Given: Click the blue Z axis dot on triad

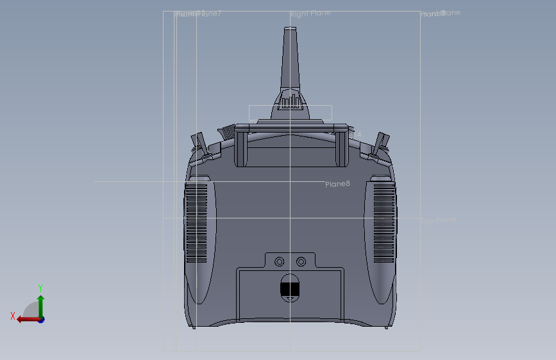Looking at the screenshot, I should 42,320.
